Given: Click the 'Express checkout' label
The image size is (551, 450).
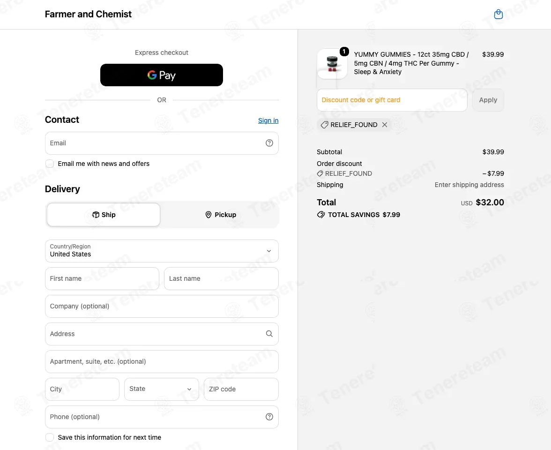Looking at the screenshot, I should tap(162, 52).
